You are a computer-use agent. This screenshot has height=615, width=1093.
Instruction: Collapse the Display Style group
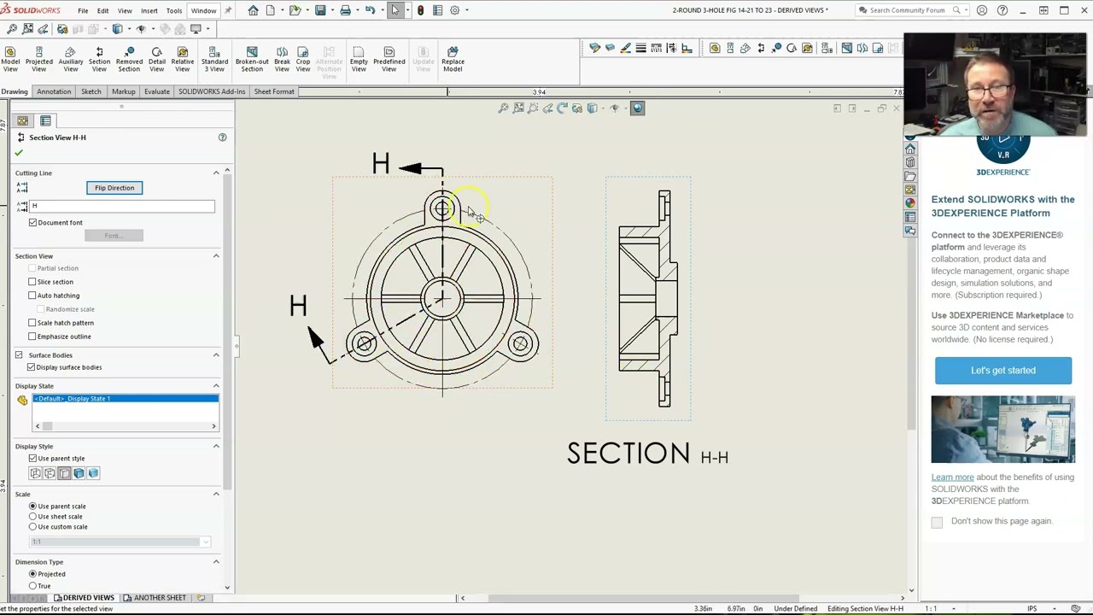pos(216,447)
